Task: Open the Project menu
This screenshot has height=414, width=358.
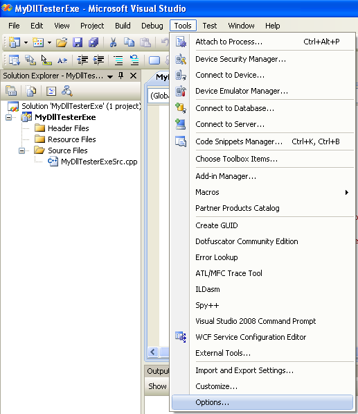Action: (x=92, y=26)
